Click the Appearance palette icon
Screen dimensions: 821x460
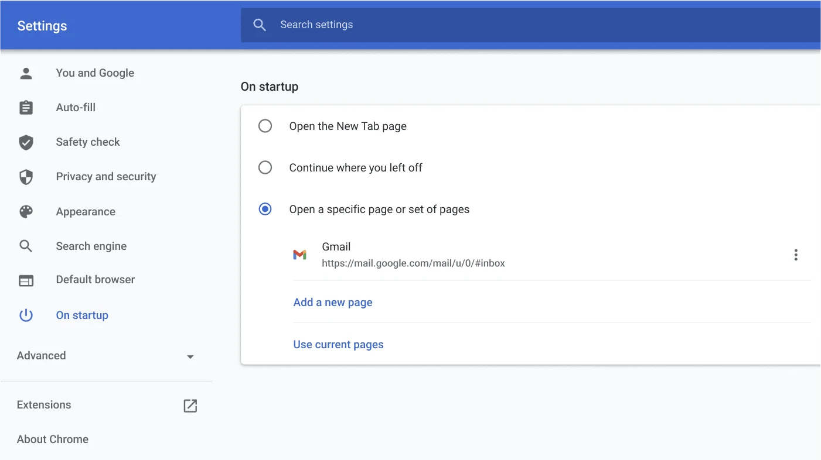26,211
